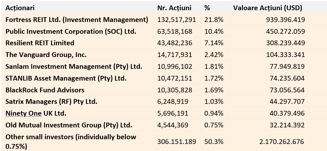327x151 pixels.
Task: Select the 21.8% percentage cell
Action: click(214, 20)
